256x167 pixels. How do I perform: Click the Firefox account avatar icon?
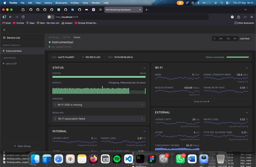(232, 17)
